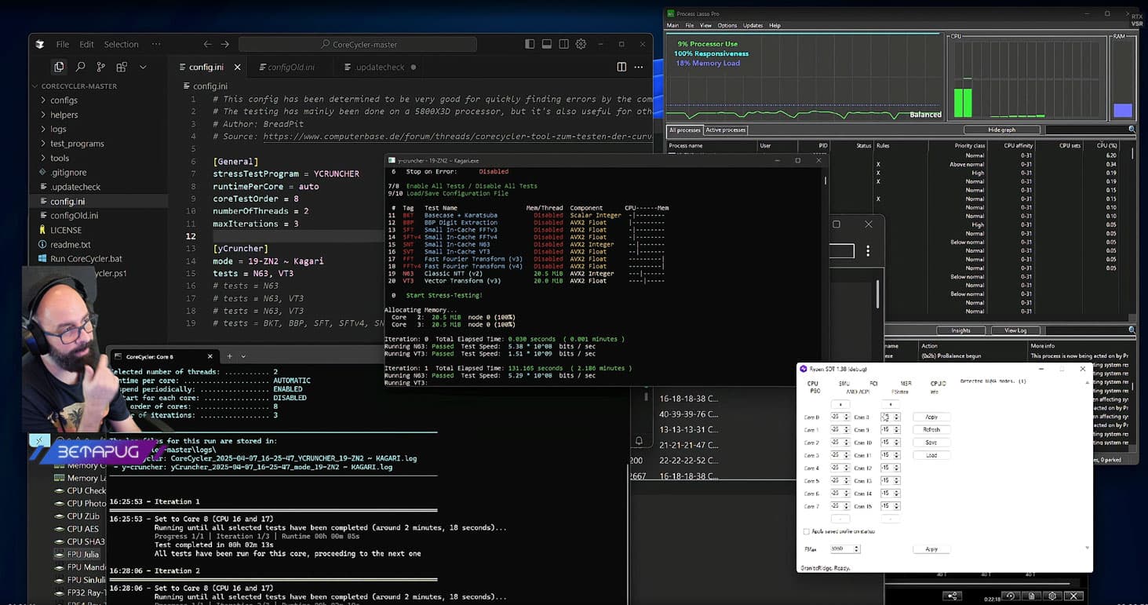Enable Apply saved profile on startup checkbox
The image size is (1148, 605).
click(806, 531)
